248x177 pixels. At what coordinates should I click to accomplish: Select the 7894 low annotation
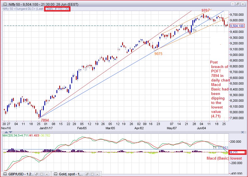45,120
